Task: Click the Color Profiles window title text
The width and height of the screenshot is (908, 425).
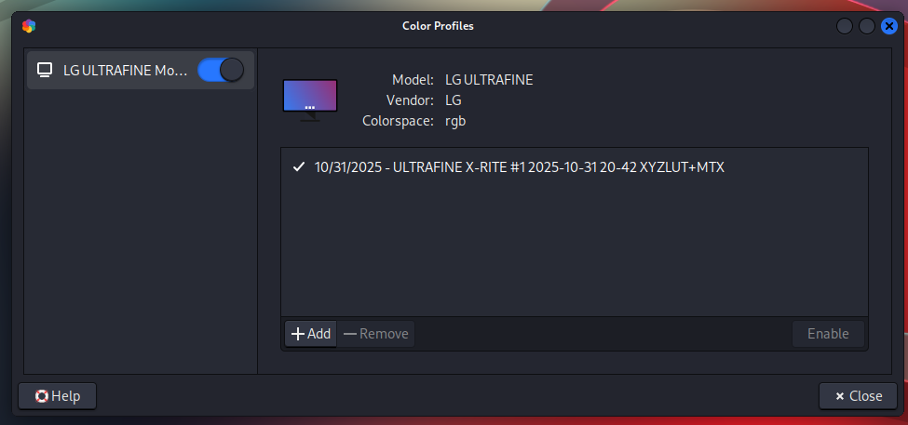Action: point(438,26)
